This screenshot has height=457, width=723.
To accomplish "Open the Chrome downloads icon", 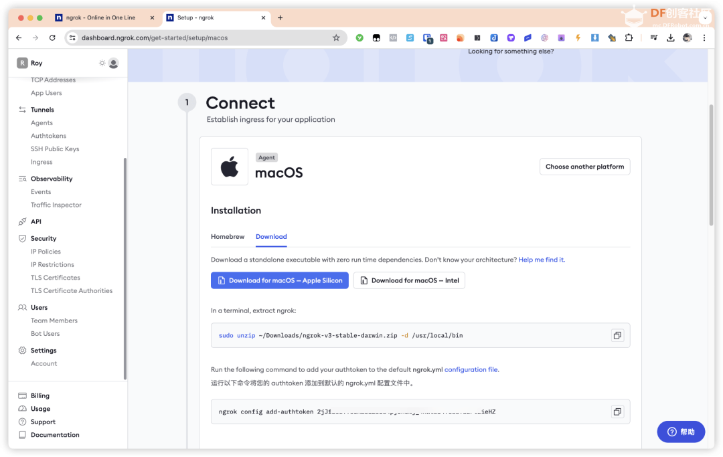I will [670, 37].
